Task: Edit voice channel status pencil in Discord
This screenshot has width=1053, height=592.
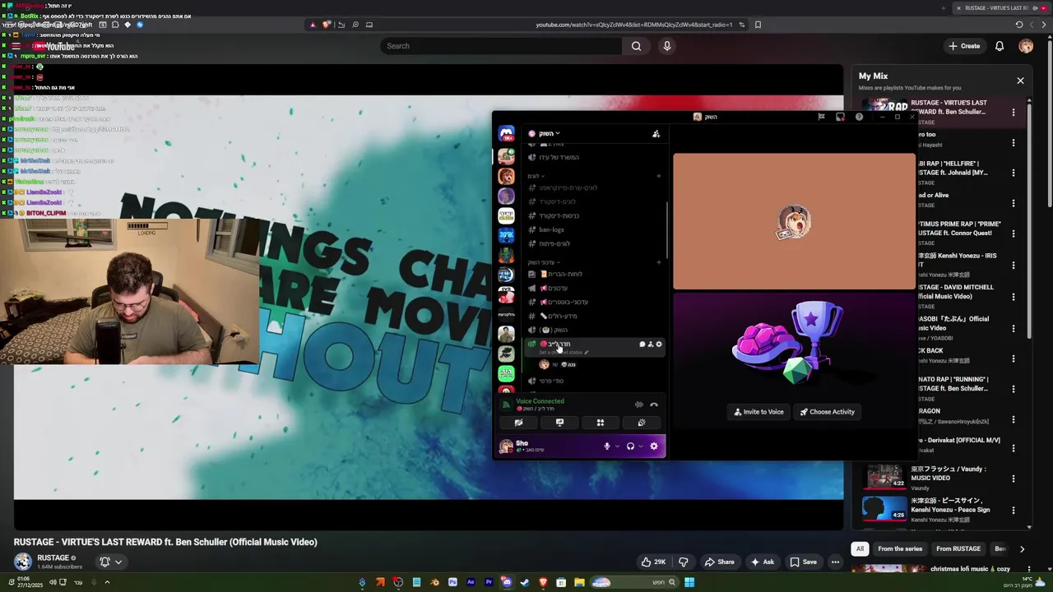Action: click(x=587, y=353)
